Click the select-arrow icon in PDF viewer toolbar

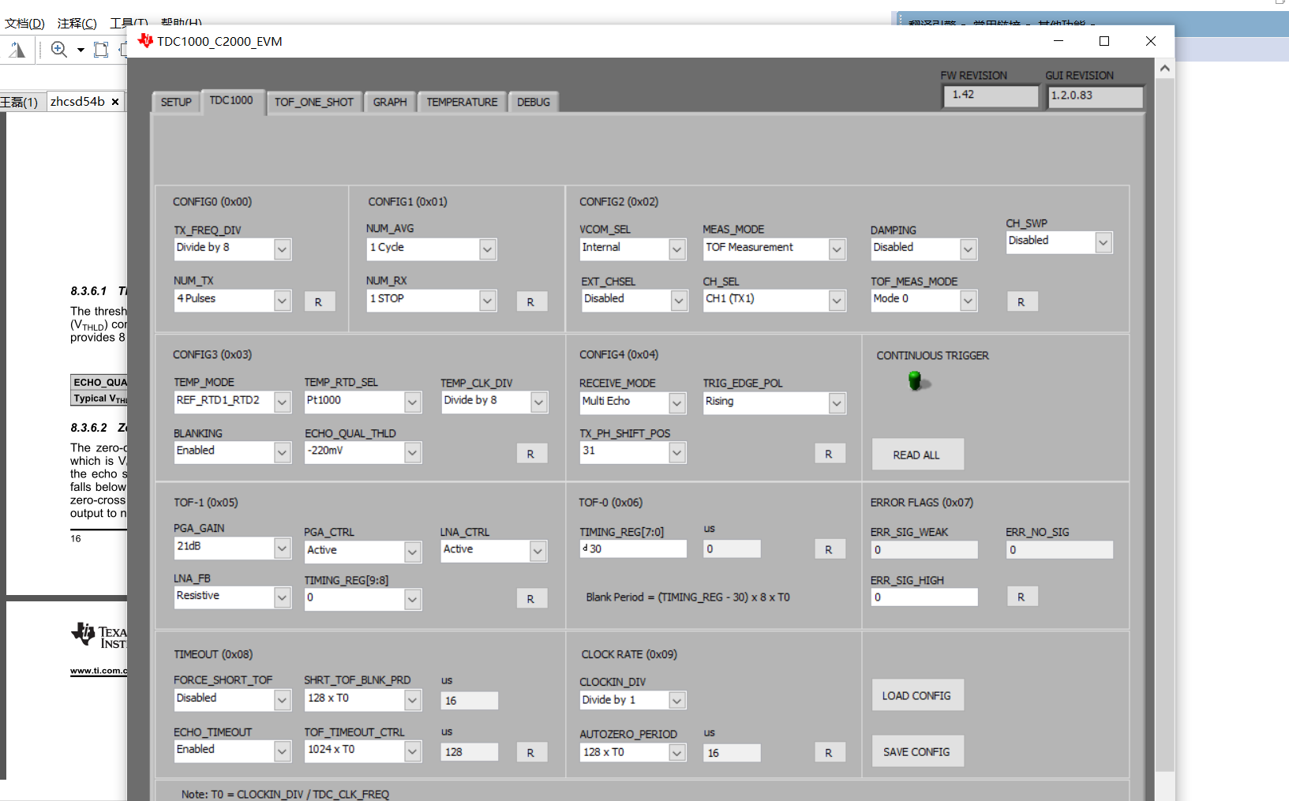pyautogui.click(x=17, y=50)
